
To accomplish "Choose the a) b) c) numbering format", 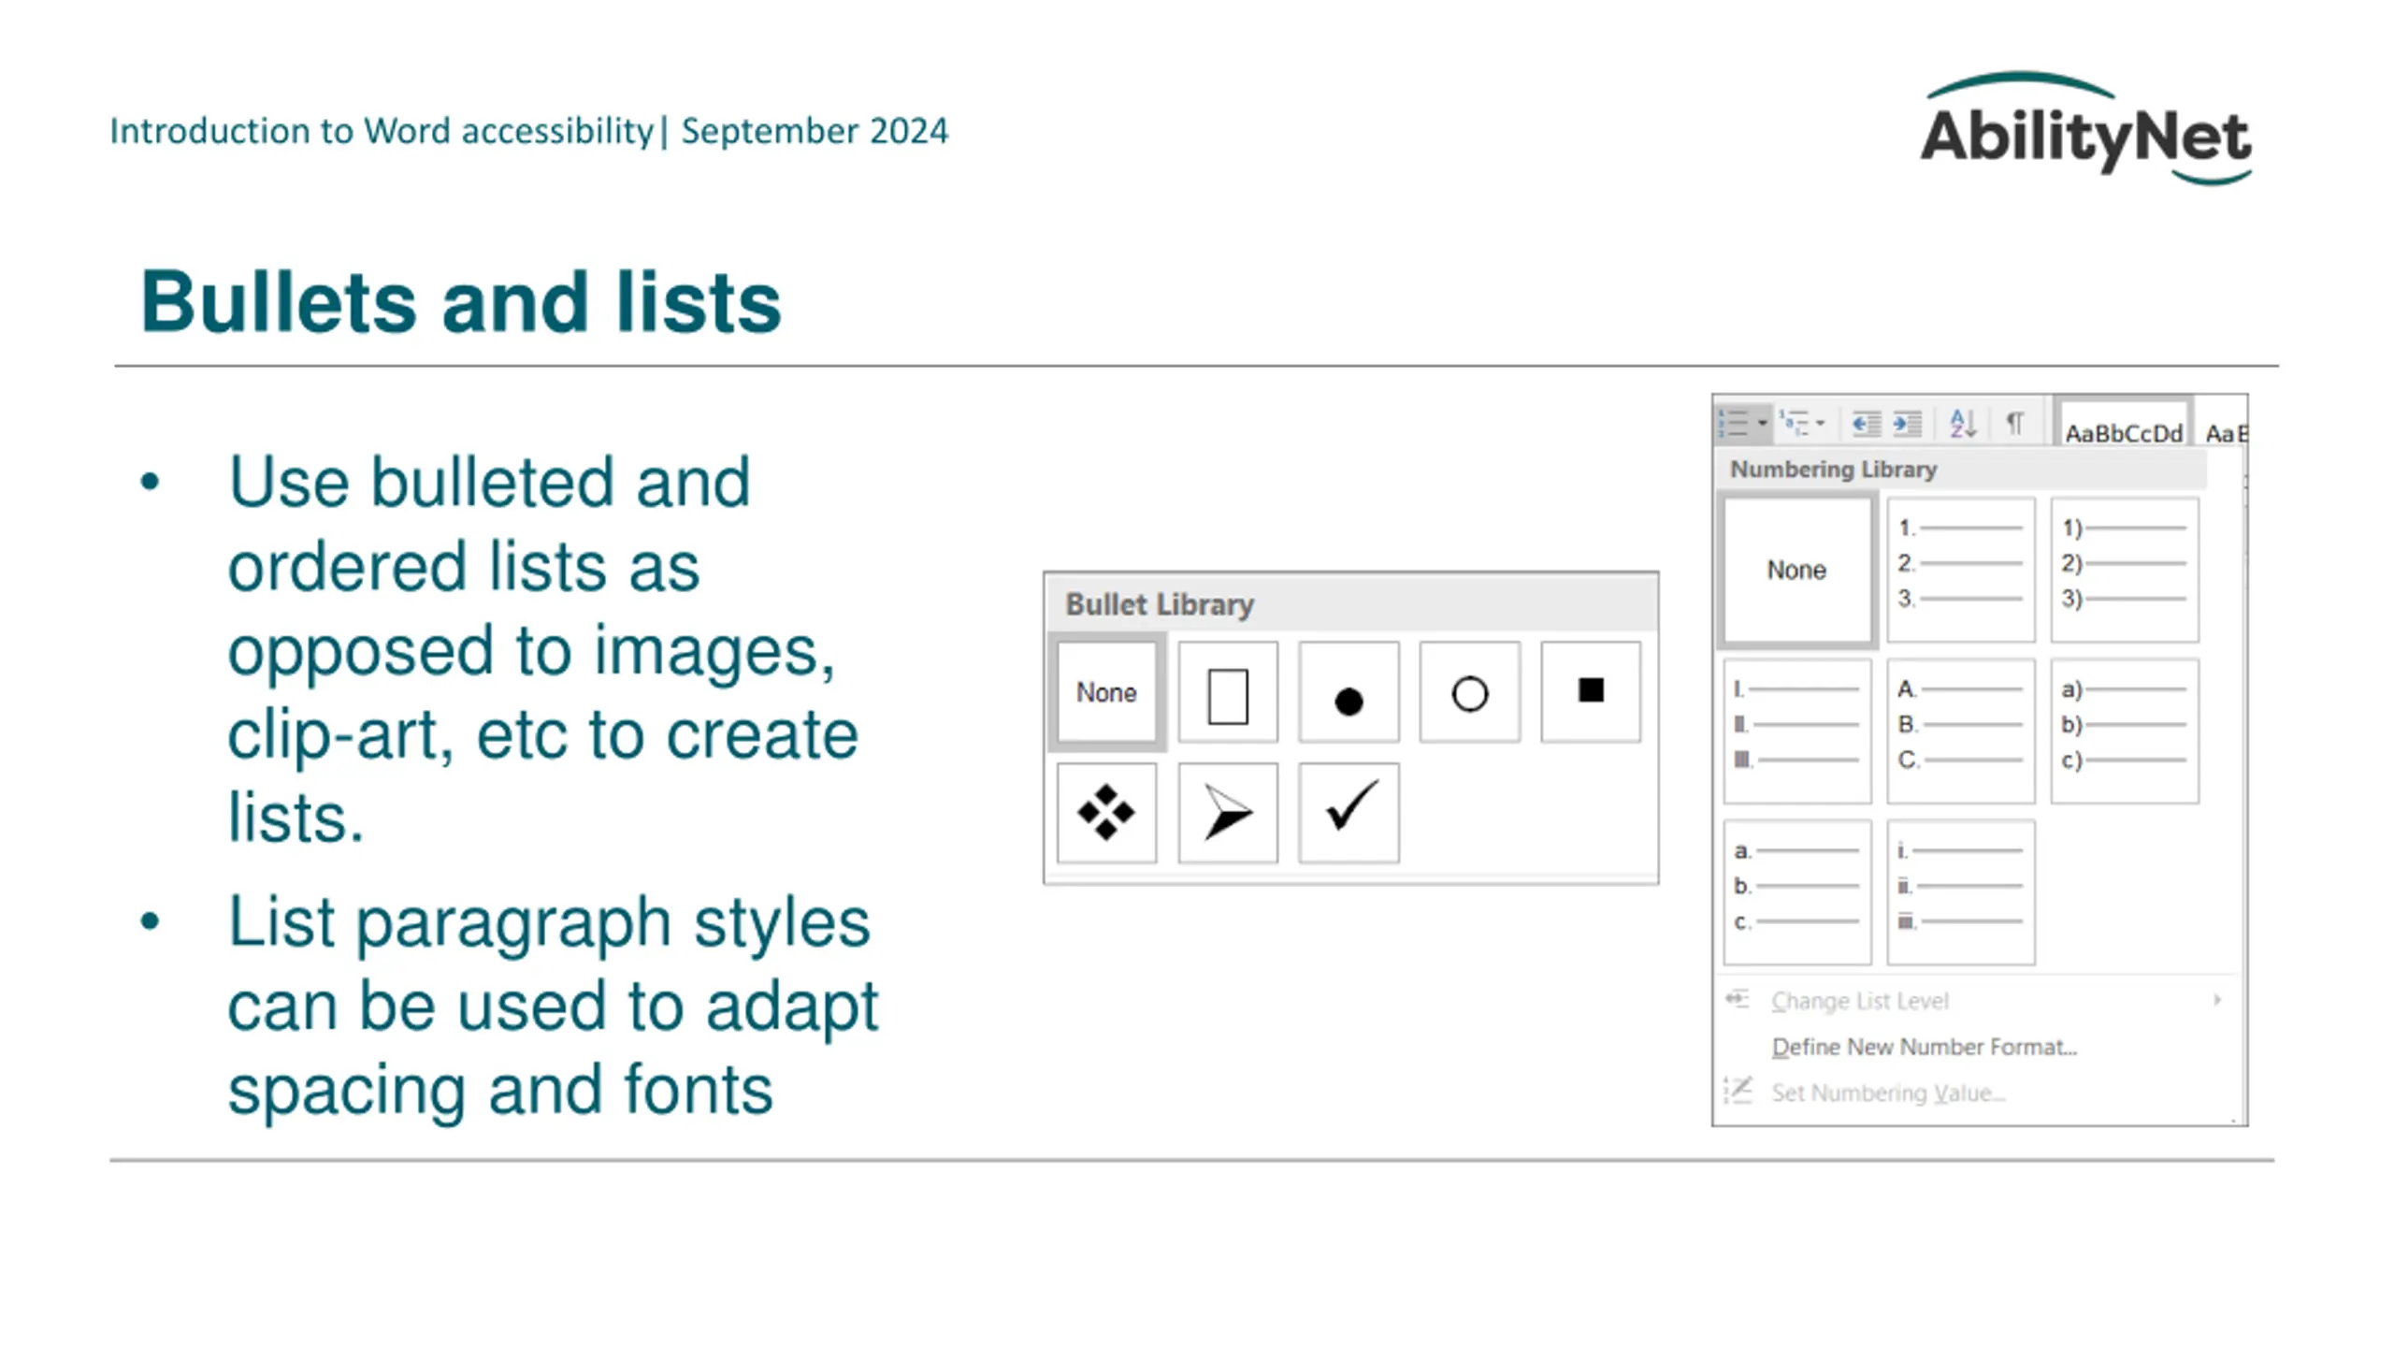I will point(2124,731).
